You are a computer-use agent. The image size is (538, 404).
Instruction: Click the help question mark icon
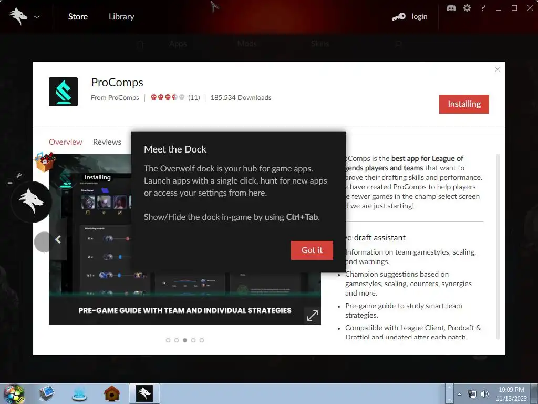[483, 7]
